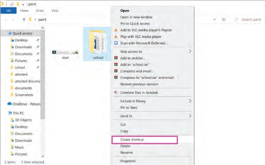The height and width of the screenshot is (165, 265).
Task: Expand the Give access to submenu arrow
Action: (x=190, y=51)
